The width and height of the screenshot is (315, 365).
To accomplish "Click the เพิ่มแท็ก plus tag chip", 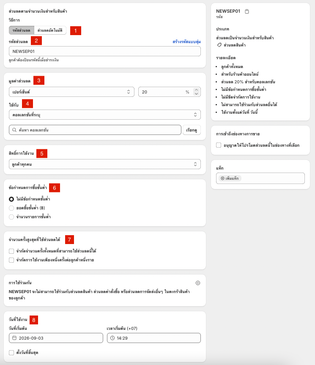I will point(230,178).
